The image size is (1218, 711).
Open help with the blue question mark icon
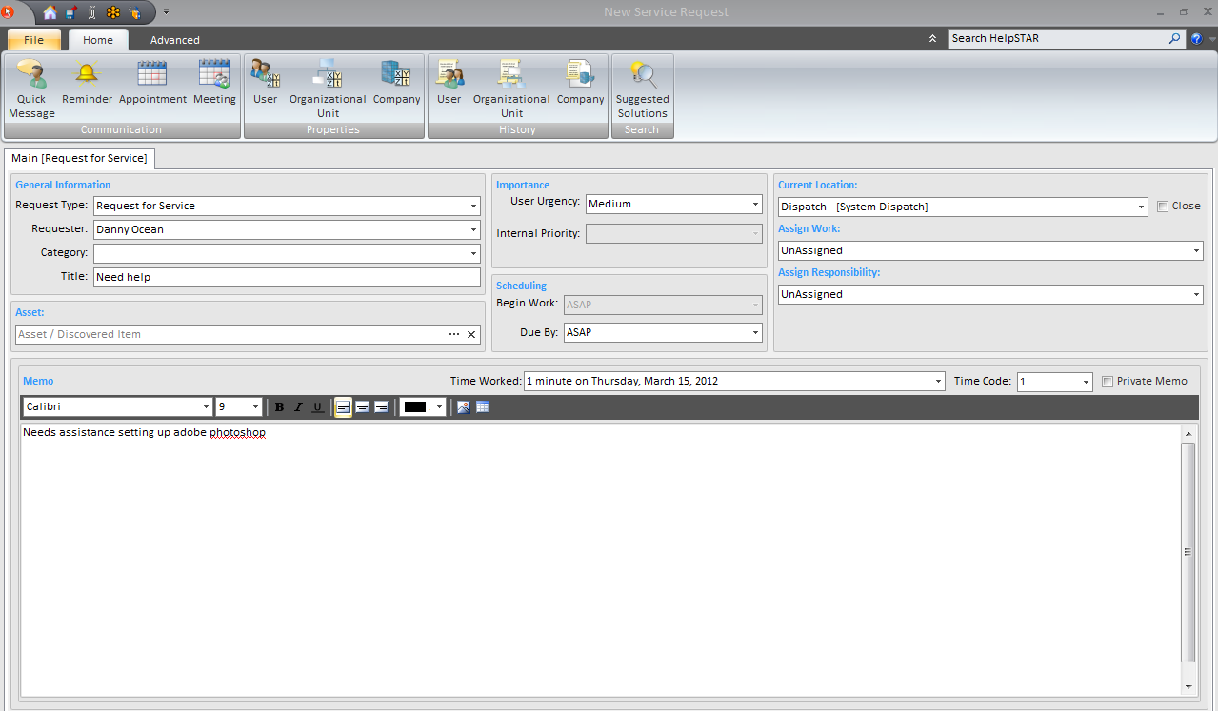point(1196,39)
